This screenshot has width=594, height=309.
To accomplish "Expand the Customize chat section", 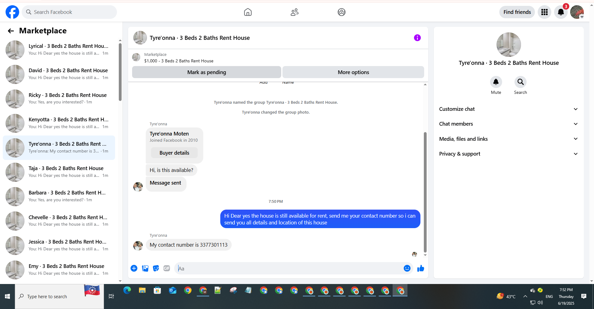I will (509, 109).
